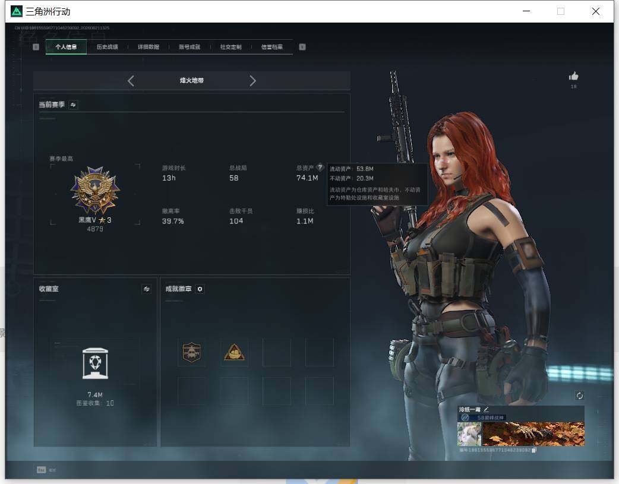Click the 赚损比 1.1M value
The image size is (619, 484).
(305, 221)
